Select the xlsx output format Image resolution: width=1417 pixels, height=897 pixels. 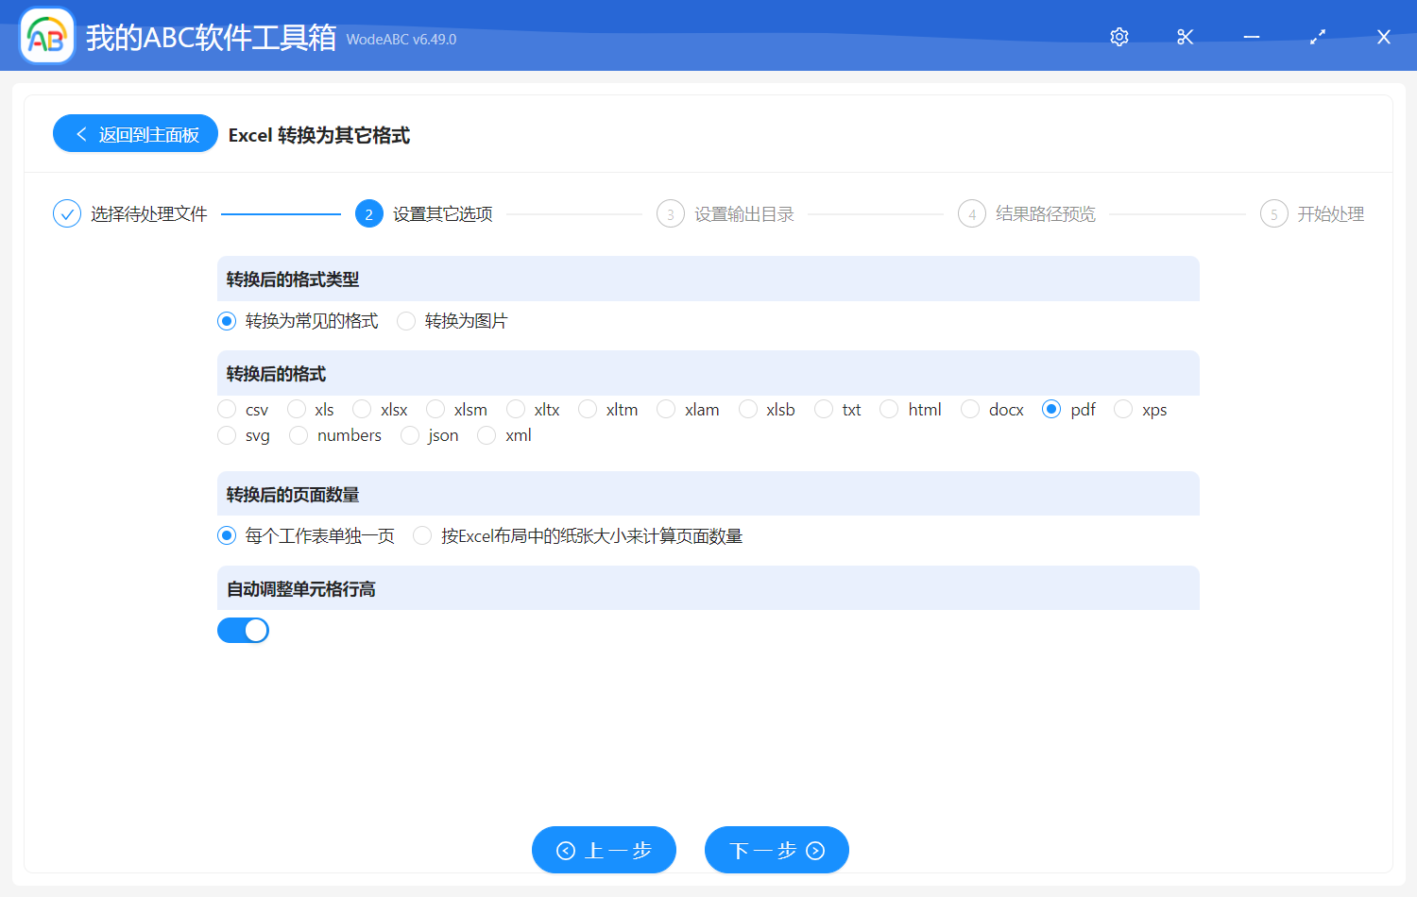pyautogui.click(x=361, y=409)
